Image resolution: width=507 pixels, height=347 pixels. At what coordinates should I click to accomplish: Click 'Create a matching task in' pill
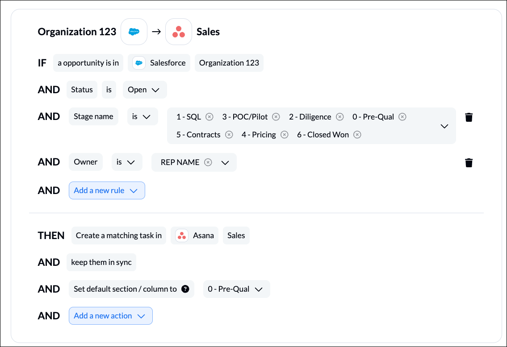(x=119, y=235)
